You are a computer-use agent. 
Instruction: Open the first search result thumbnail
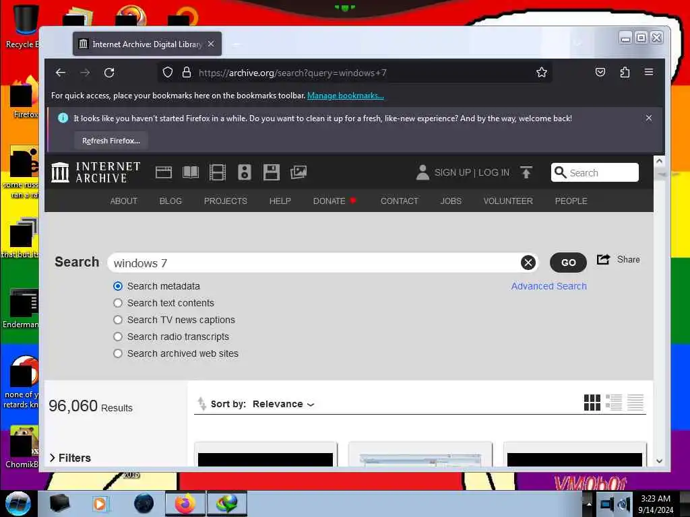265,455
